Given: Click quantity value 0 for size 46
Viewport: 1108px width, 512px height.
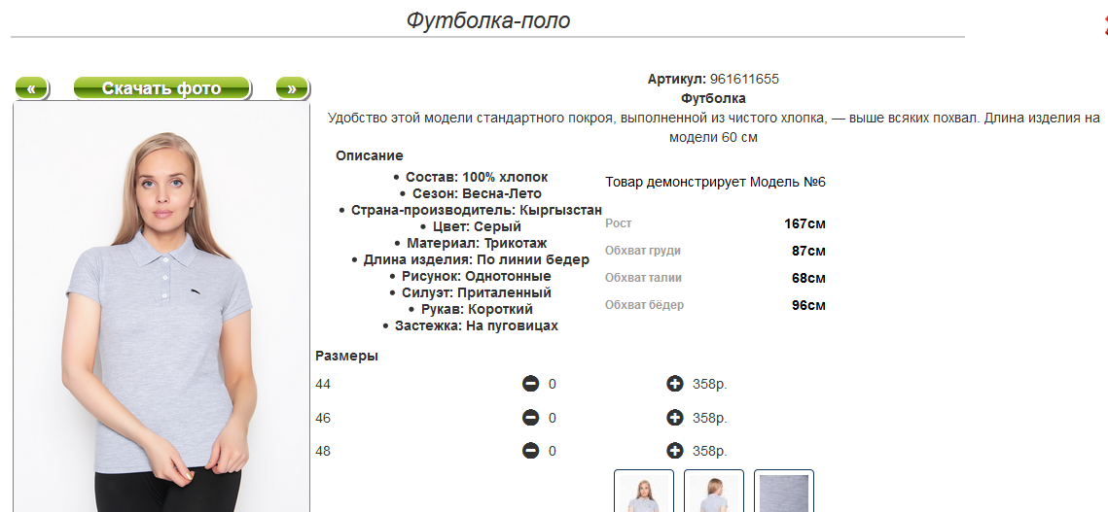Looking at the screenshot, I should pyautogui.click(x=553, y=418).
